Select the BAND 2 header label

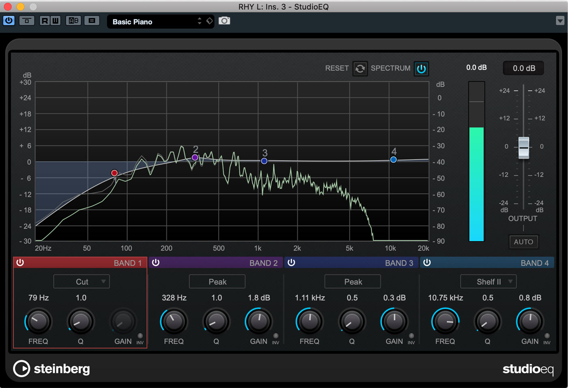point(263,263)
